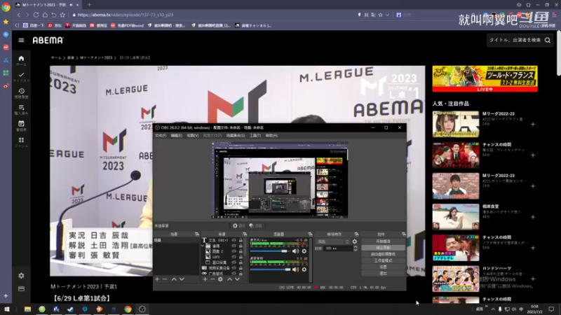Collapse the source group folder chevron
The height and width of the screenshot is (315, 561).
pos(203,246)
